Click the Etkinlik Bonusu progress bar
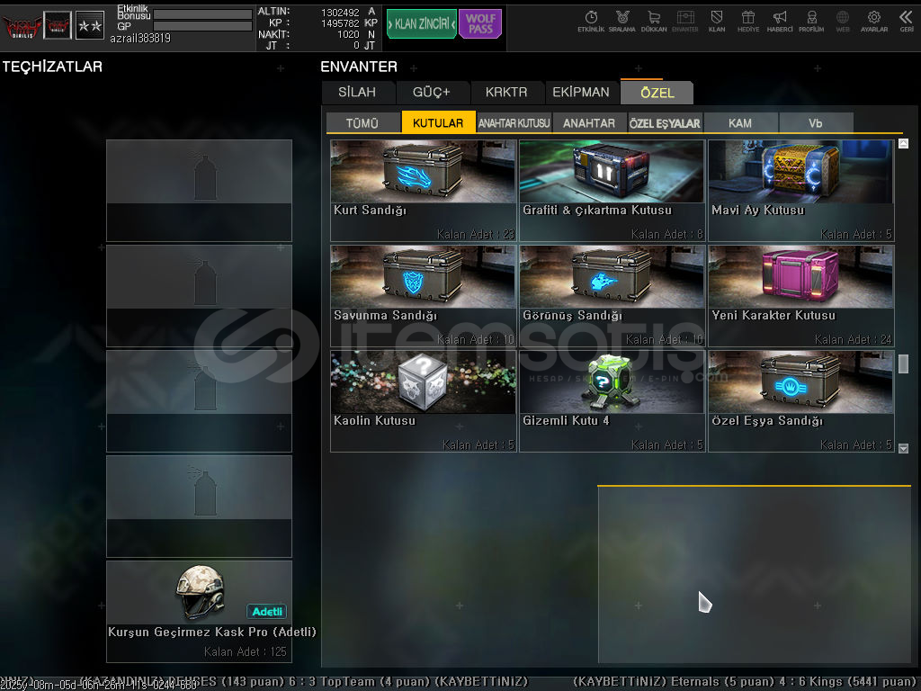 click(x=202, y=14)
